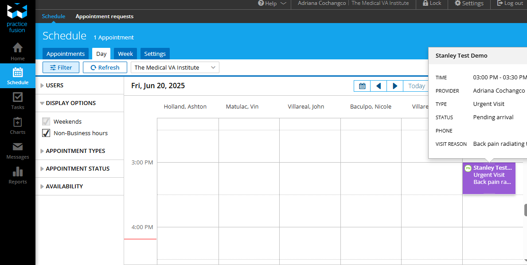This screenshot has width=527, height=265.
Task: Open the Reports sidebar icon
Action: point(17,175)
